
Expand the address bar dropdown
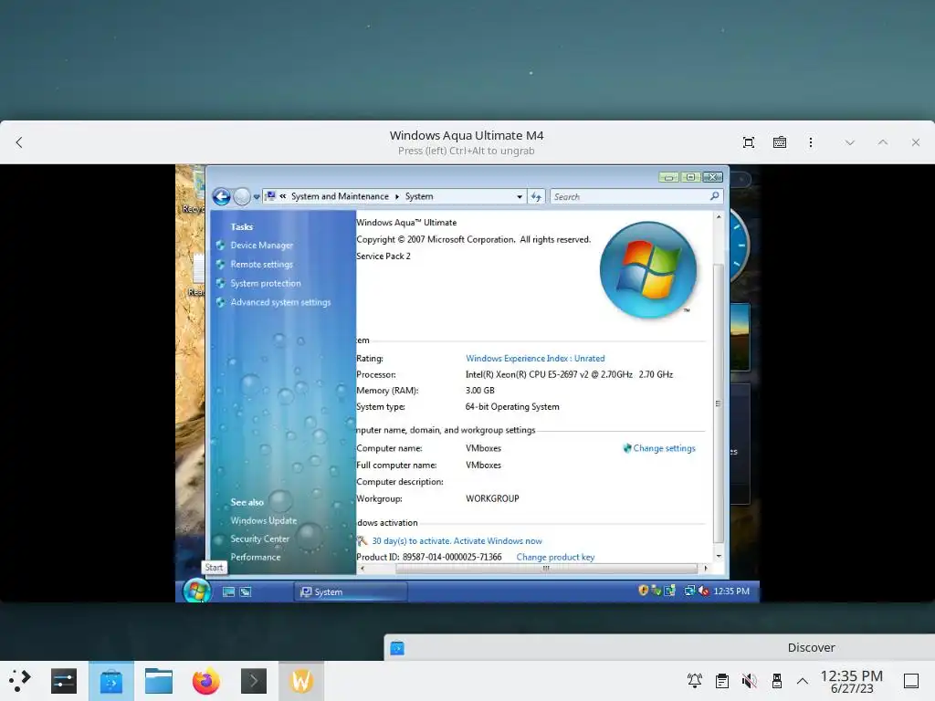[520, 197]
